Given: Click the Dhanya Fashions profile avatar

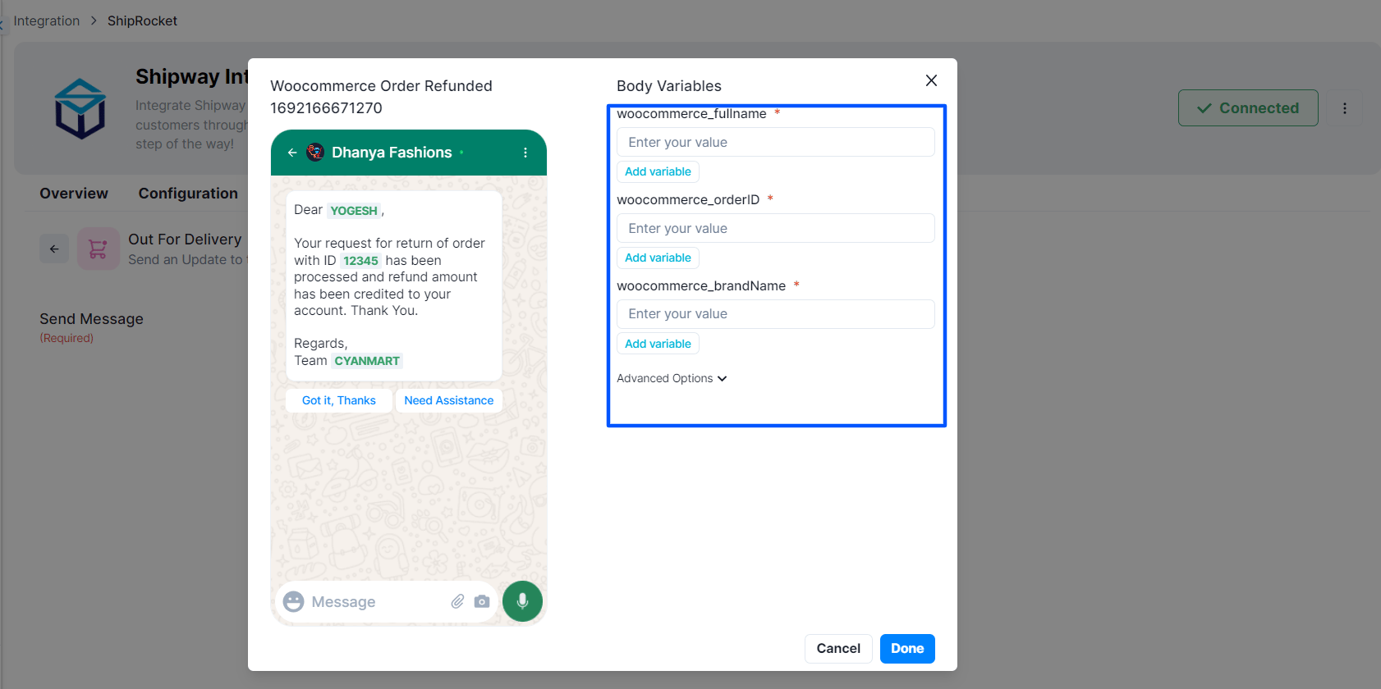Looking at the screenshot, I should coord(315,152).
